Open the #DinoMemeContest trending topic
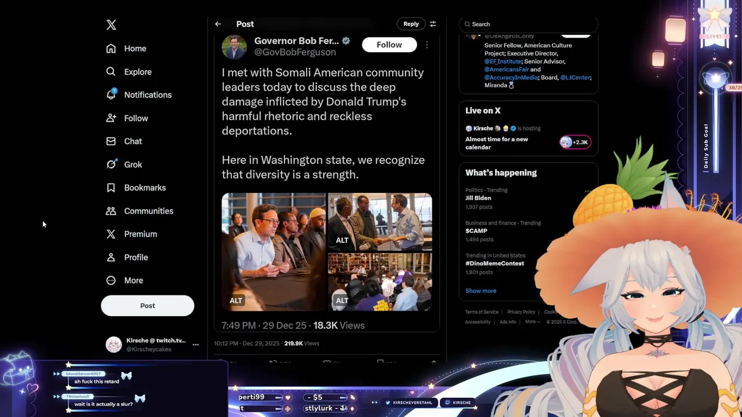 click(x=494, y=264)
